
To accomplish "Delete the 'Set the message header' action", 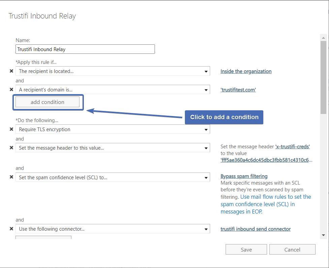I will [x=11, y=148].
